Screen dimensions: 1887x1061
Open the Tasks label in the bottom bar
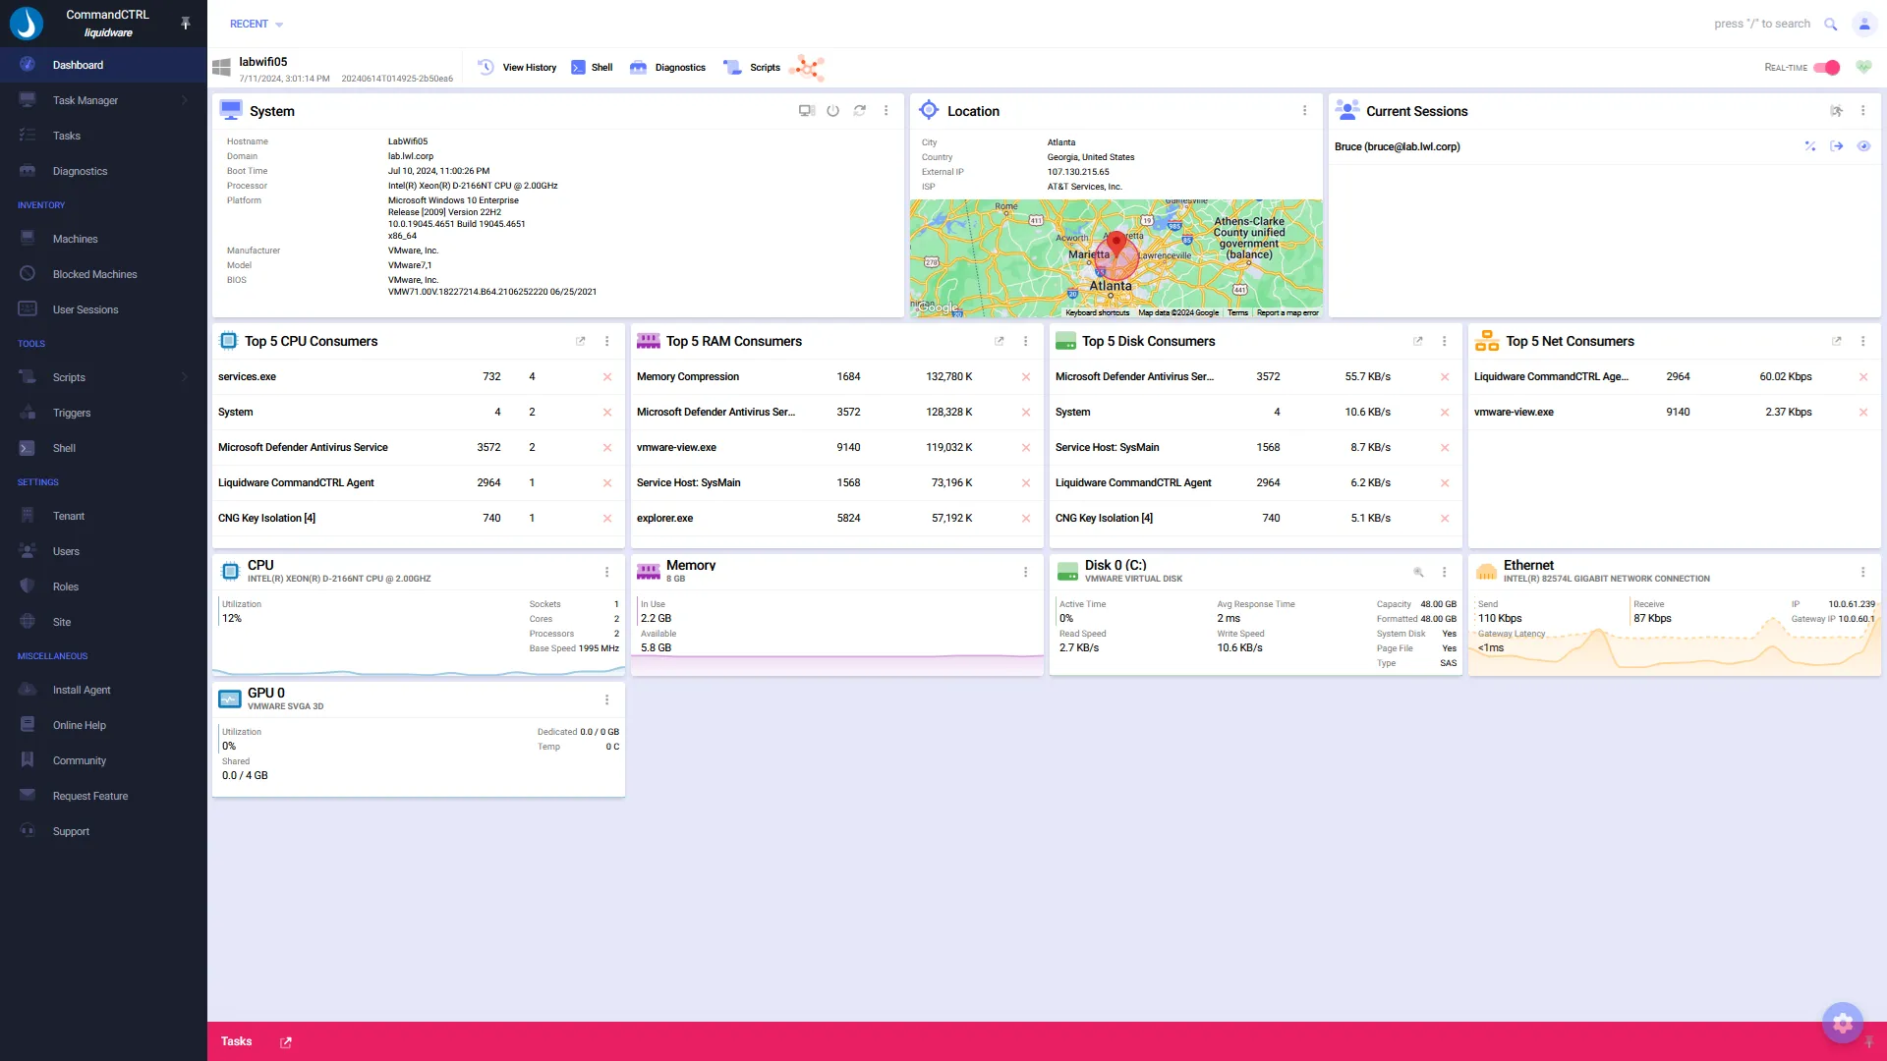pos(236,1041)
